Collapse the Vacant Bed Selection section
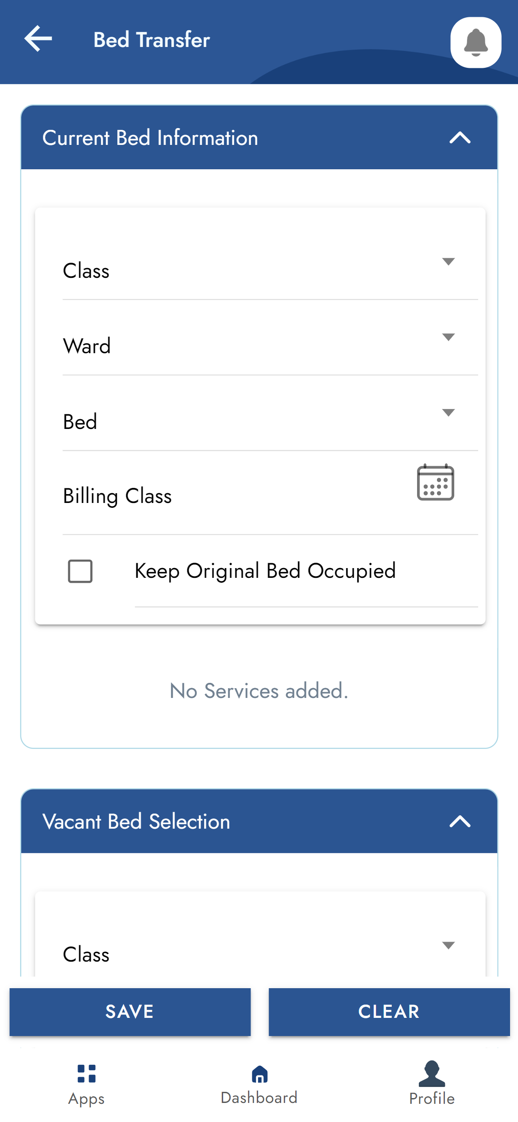Screen dimensions: 518x1122 [x=460, y=822]
